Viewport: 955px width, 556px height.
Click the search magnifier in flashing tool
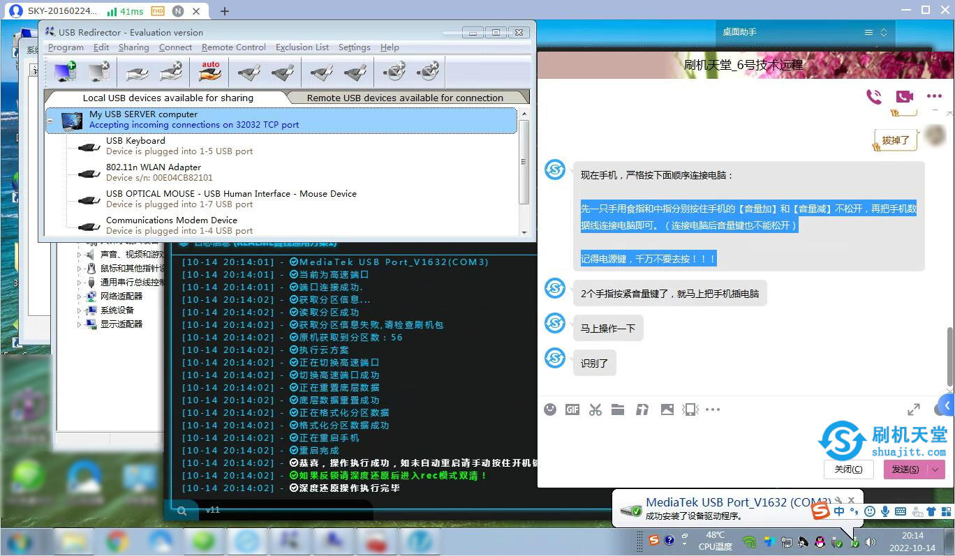pyautogui.click(x=182, y=511)
